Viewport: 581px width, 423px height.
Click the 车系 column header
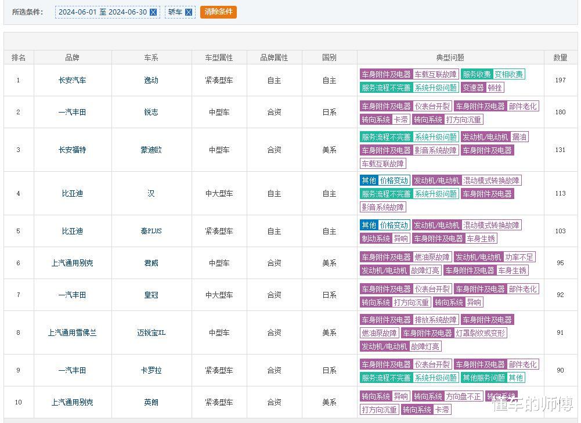point(151,57)
